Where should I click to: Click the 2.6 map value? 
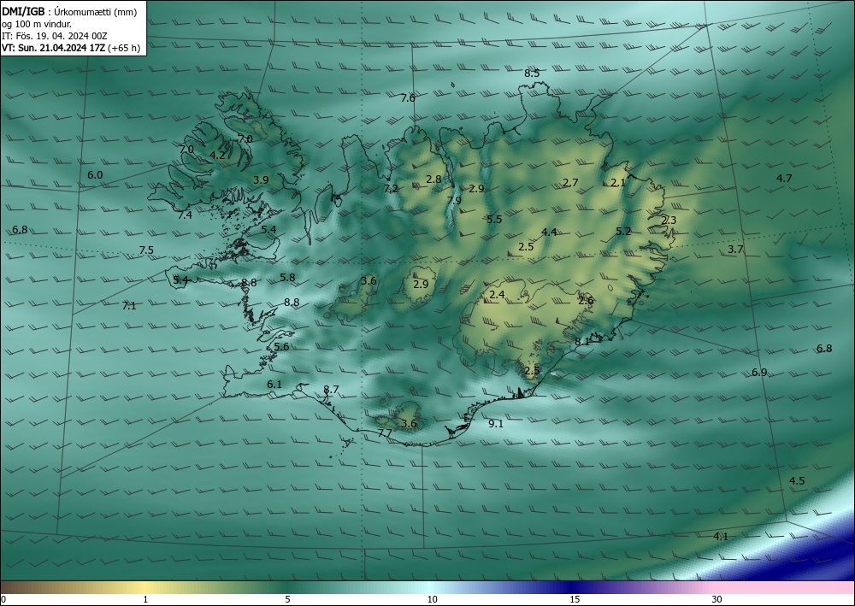pyautogui.click(x=586, y=300)
